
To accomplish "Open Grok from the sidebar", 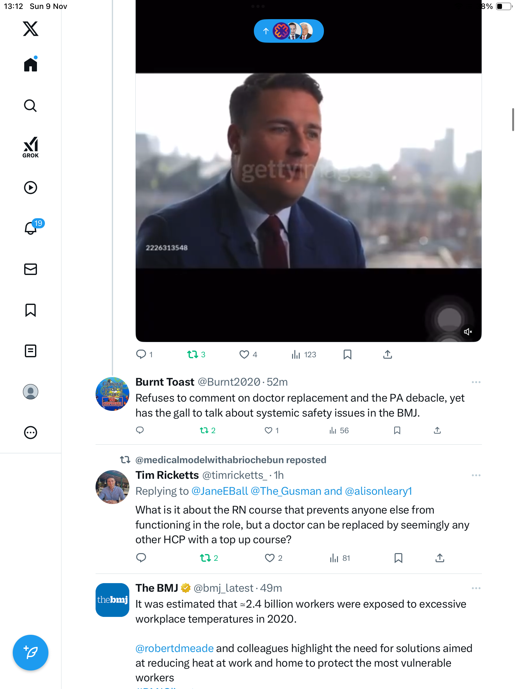I will 31,147.
